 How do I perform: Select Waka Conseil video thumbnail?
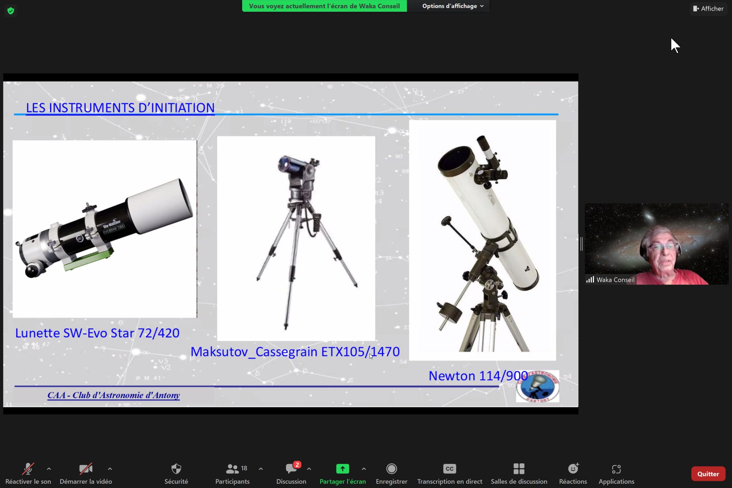[x=657, y=244]
